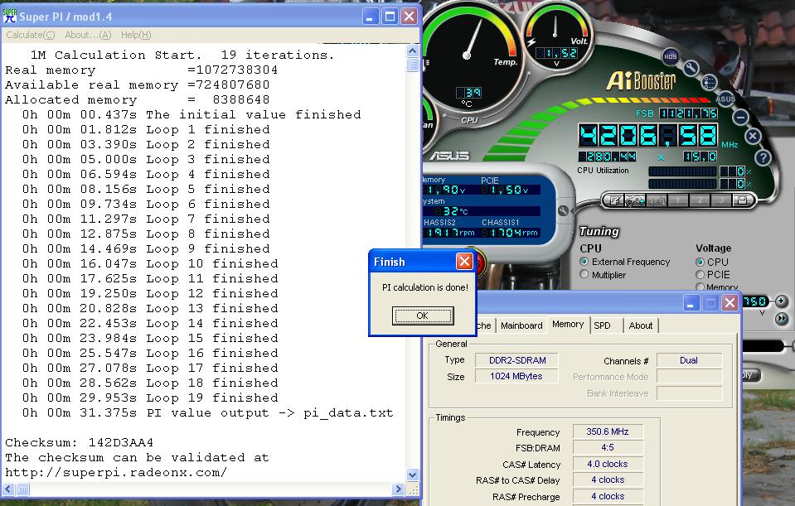Switch to About tab in CPU-Z
This screenshot has width=795, height=506.
tap(641, 325)
